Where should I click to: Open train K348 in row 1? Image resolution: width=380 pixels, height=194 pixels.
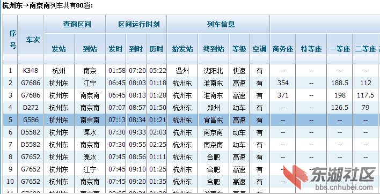(x=31, y=71)
